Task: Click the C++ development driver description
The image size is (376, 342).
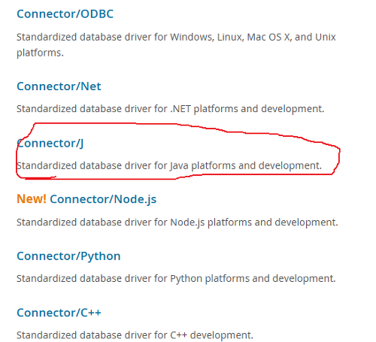Action: [135, 335]
